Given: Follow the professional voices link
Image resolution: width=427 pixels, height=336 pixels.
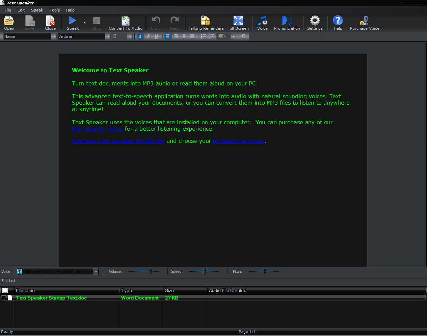Looking at the screenshot, I should 239,141.
